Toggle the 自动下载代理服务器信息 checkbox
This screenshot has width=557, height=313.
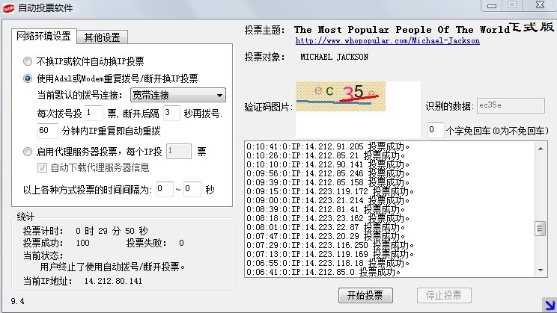pos(42,167)
